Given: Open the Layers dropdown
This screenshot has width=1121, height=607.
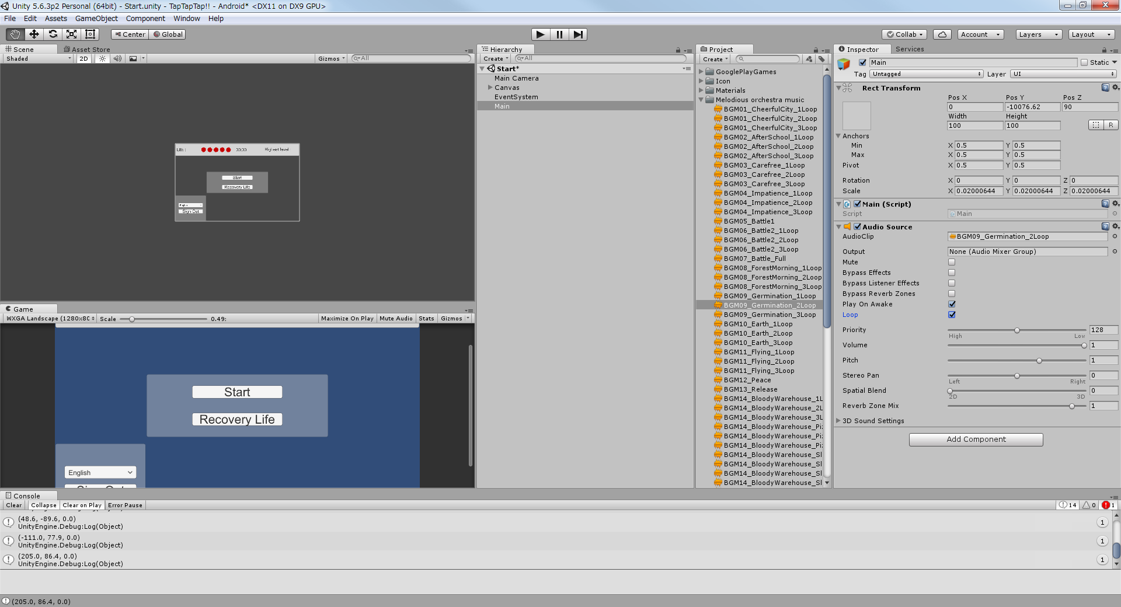Looking at the screenshot, I should [1038, 34].
